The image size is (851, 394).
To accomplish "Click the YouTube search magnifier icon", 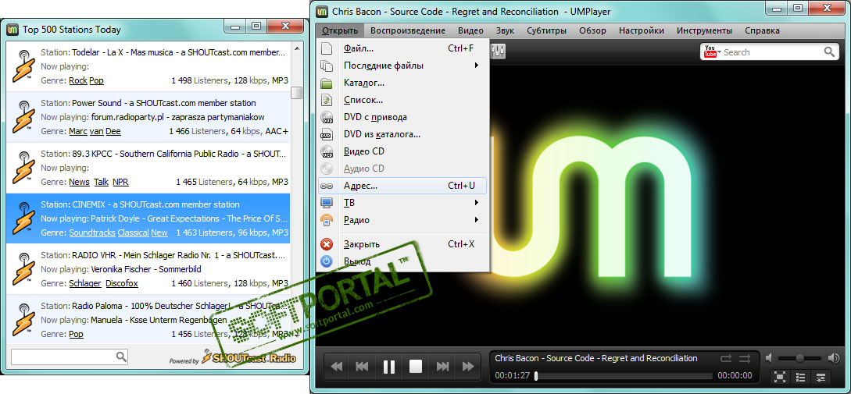I will tap(829, 52).
